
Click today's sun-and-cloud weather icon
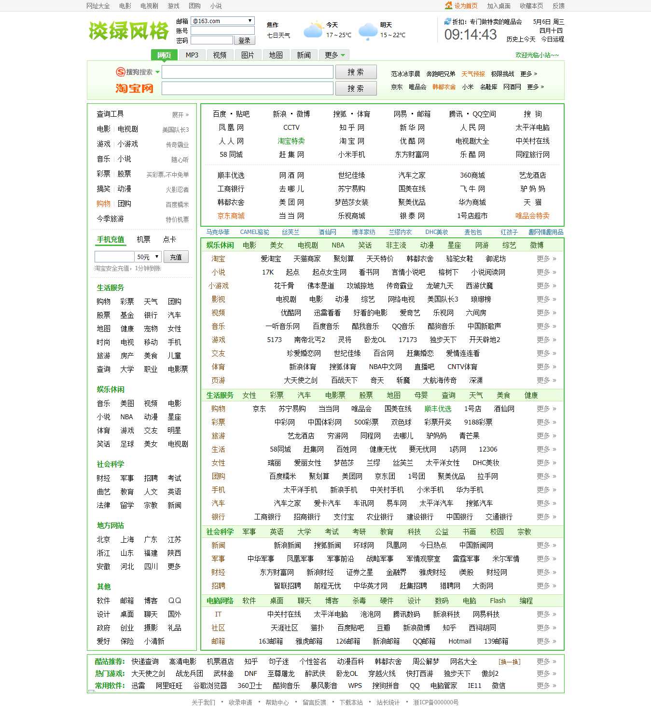point(313,30)
